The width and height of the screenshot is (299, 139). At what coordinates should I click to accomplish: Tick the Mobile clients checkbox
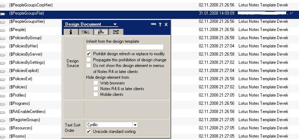96,94
